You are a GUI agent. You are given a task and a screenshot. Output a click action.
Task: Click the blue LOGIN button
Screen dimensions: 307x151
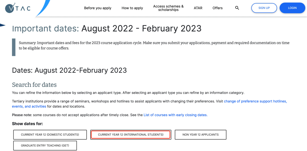click(292, 8)
